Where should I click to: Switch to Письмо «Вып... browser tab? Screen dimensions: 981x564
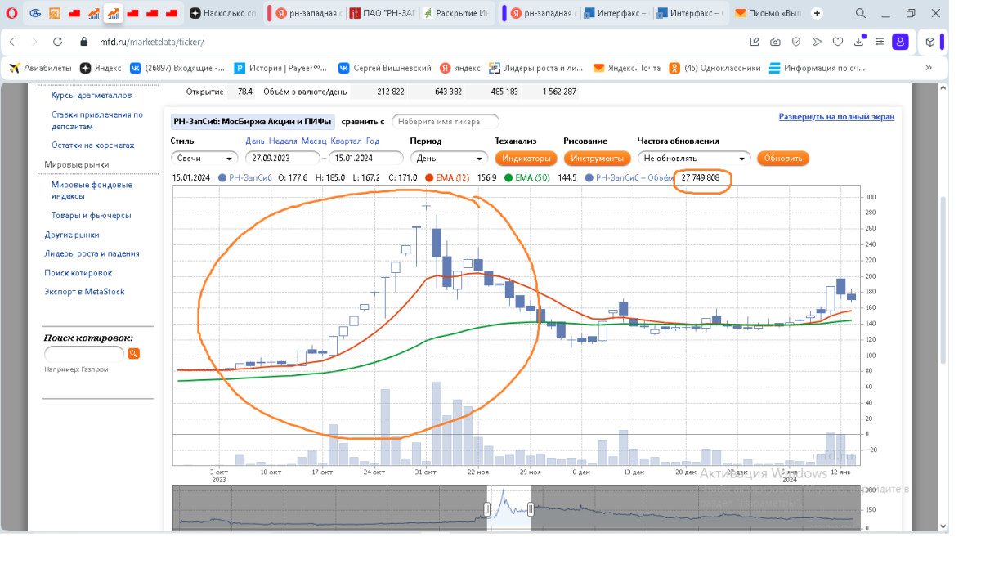768,13
